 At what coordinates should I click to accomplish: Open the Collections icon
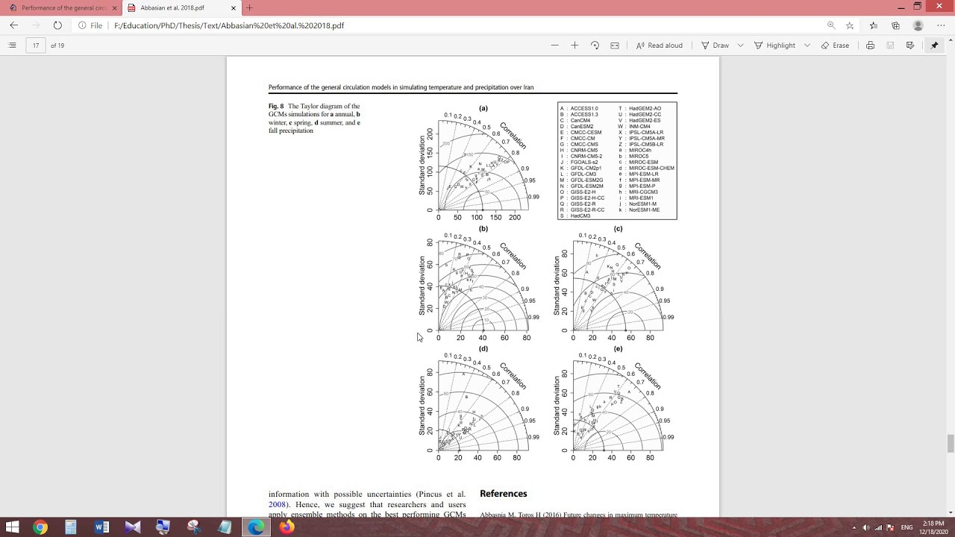click(x=895, y=25)
